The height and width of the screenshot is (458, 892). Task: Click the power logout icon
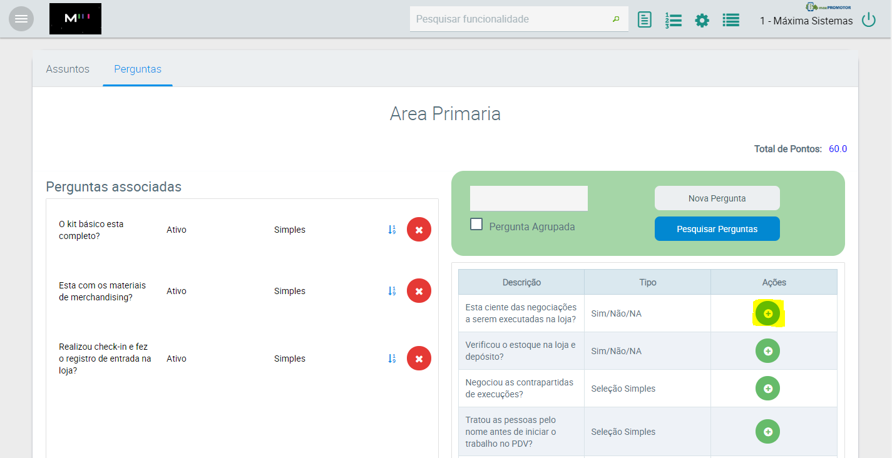[869, 20]
